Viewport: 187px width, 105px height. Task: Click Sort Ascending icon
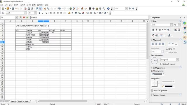coord(74,8)
